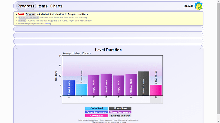Open the Charts tab
The width and height of the screenshot is (220, 123).
[56, 6]
